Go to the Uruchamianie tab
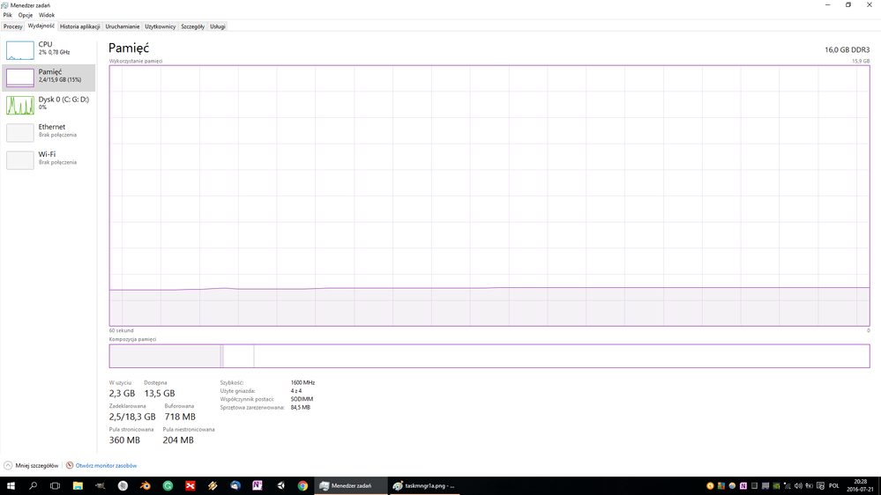 (123, 26)
